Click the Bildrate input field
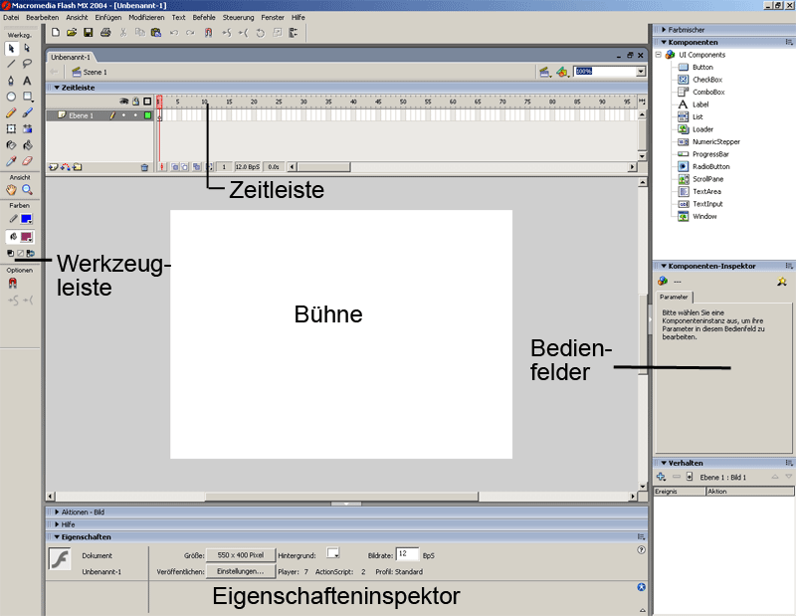The width and height of the screenshot is (796, 616). click(407, 553)
